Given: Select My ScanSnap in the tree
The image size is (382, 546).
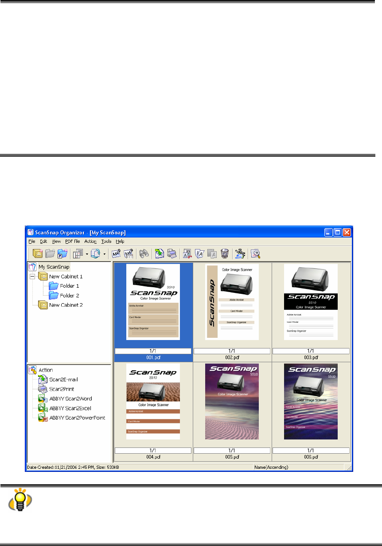Looking at the screenshot, I should 54,267.
